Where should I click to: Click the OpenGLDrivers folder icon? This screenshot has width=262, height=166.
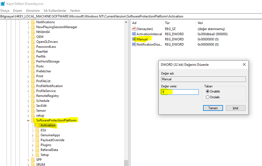click(x=33, y=42)
